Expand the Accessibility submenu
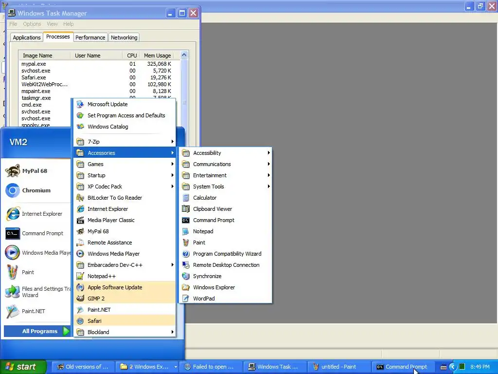 point(226,153)
